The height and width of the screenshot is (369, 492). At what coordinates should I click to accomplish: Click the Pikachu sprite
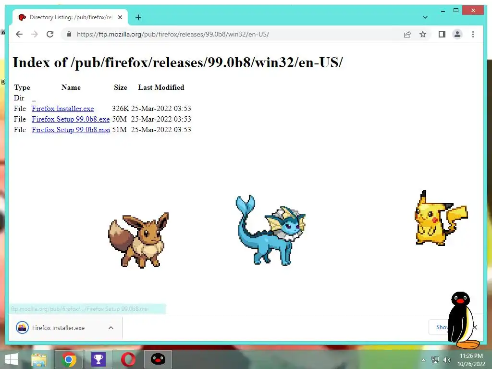[441, 218]
